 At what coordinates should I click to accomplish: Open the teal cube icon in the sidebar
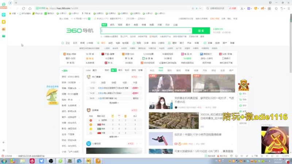4,15
